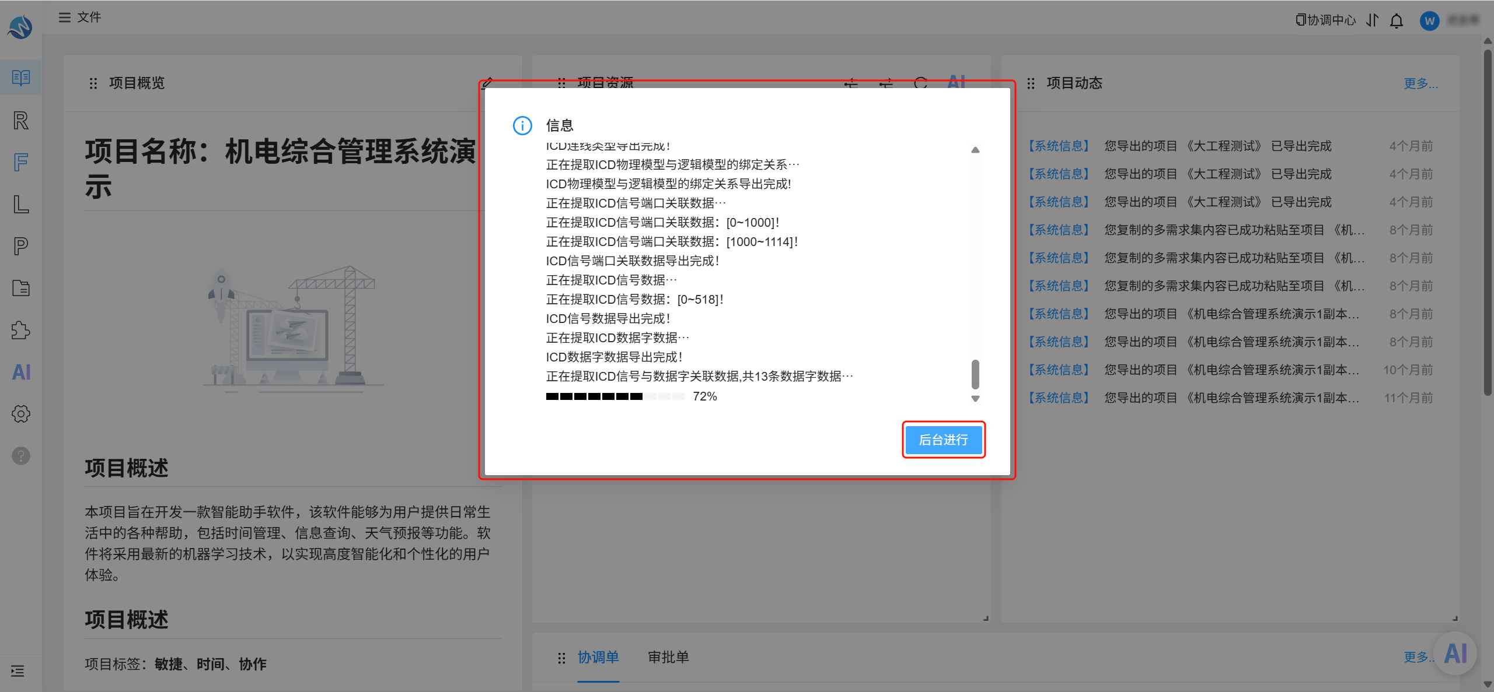The image size is (1494, 692).
Task: Open the project overview book icon
Action: [21, 78]
